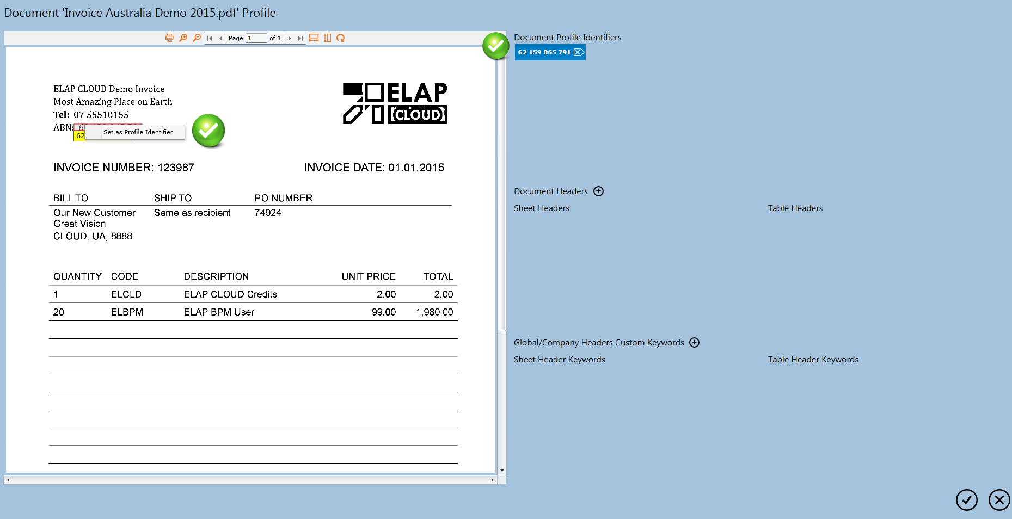Click the 'DESCRIPTION' table header
1012x519 pixels.
pyautogui.click(x=216, y=276)
